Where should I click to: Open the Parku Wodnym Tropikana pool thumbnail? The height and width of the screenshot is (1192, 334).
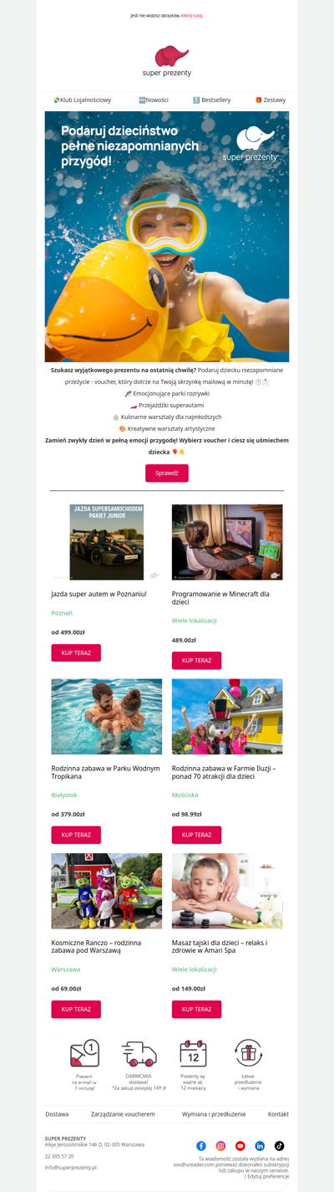click(107, 717)
